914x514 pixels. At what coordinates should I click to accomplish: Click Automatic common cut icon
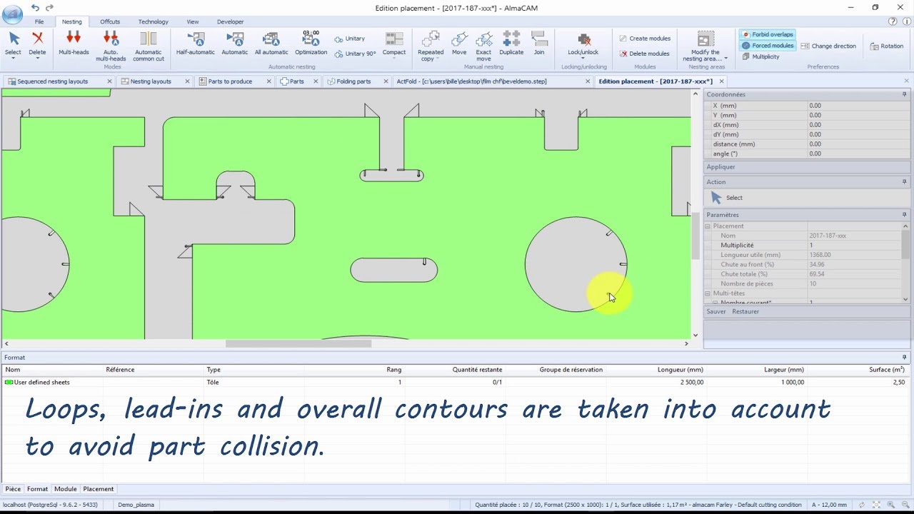click(x=149, y=46)
